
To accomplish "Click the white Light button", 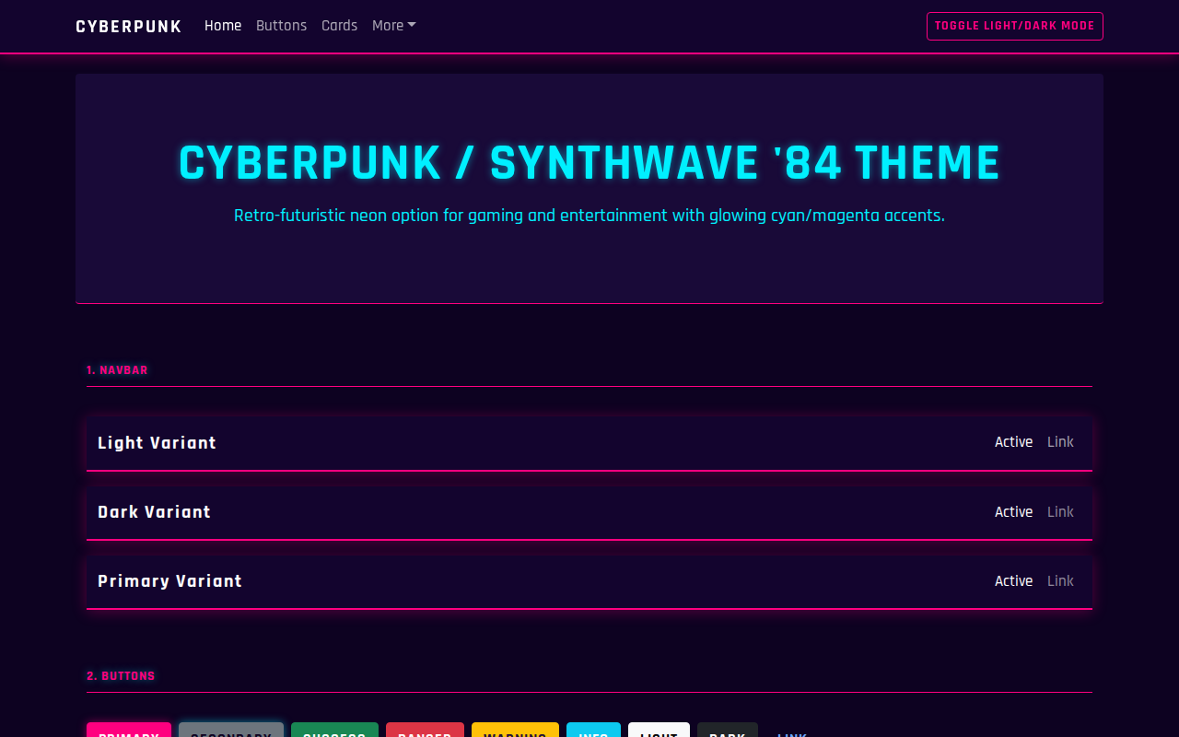I will point(659,730).
